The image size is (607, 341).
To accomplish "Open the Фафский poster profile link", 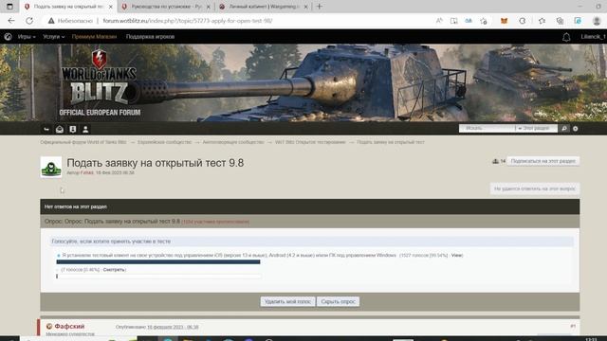I will (69, 326).
